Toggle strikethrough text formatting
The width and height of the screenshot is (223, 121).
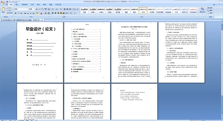point(25,13)
